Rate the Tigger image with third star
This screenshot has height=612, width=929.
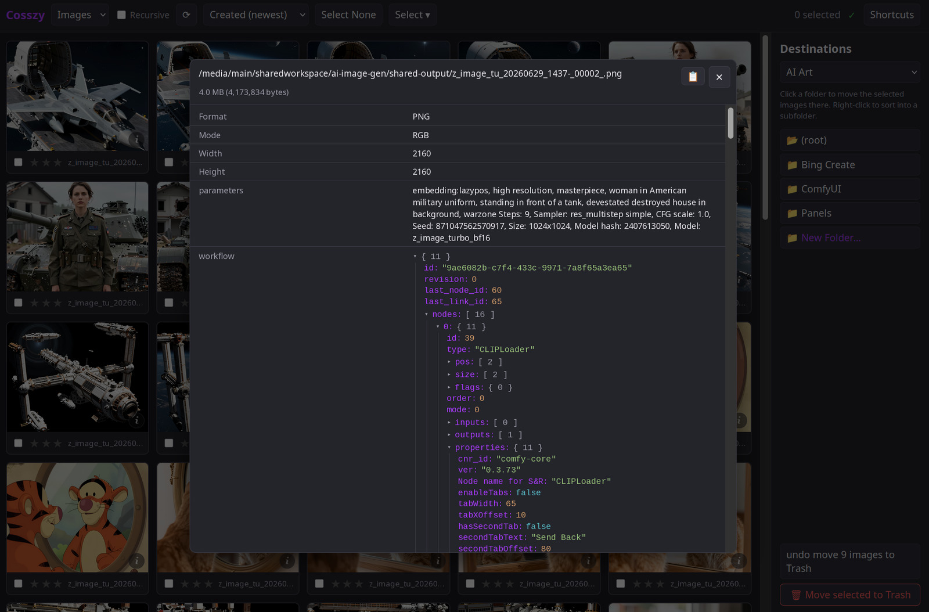(57, 584)
